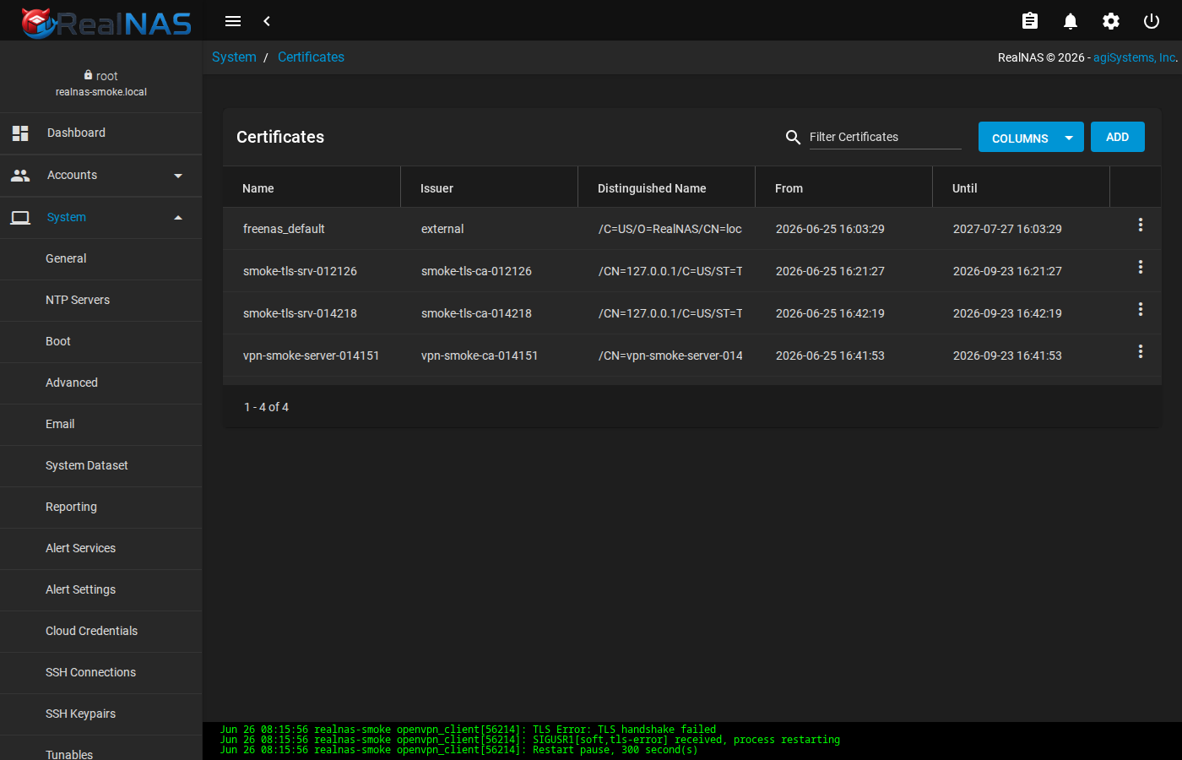Select smoke-tls-srv-014218 name cell

coord(300,313)
